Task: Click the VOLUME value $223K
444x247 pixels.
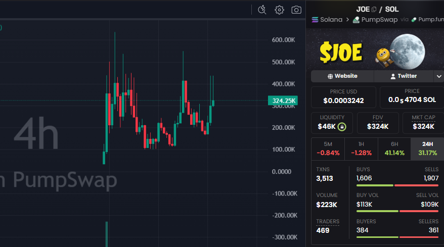Action: click(327, 205)
